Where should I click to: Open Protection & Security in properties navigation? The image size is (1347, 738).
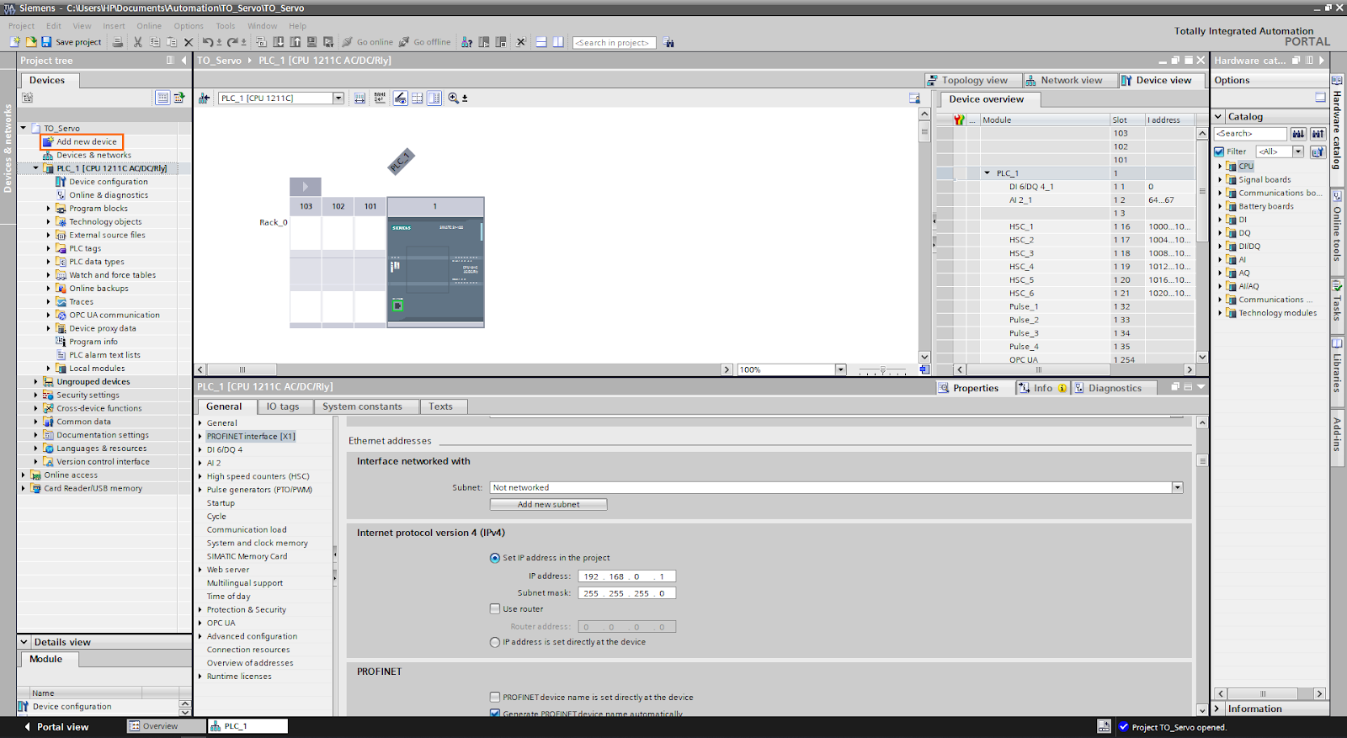click(x=247, y=610)
